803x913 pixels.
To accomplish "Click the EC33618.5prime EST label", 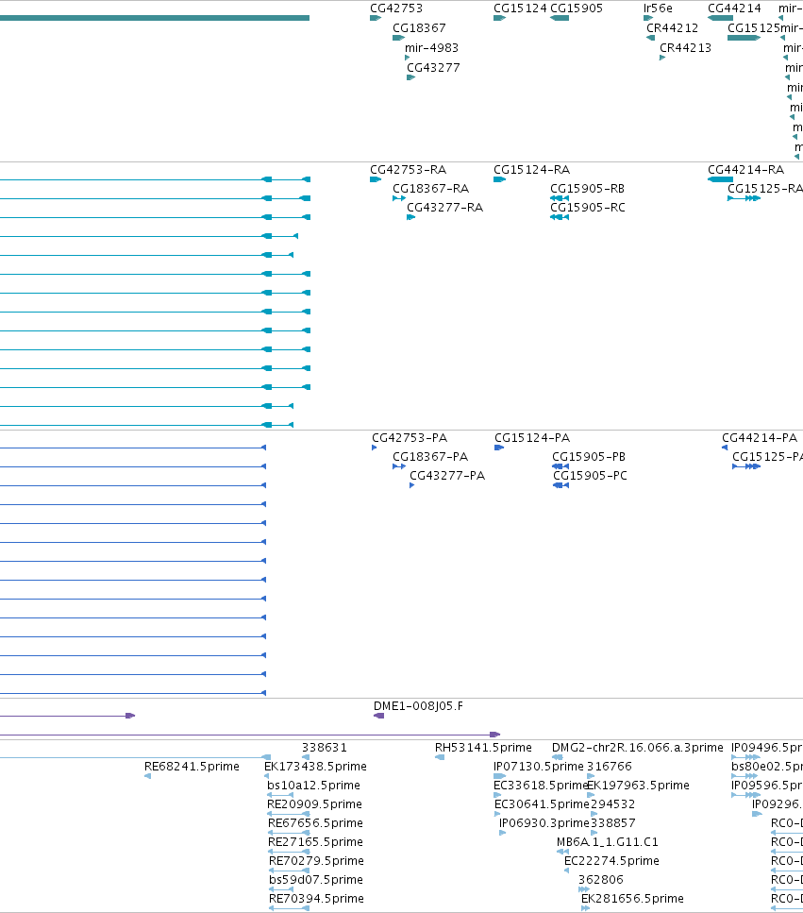I will pyautogui.click(x=541, y=786).
